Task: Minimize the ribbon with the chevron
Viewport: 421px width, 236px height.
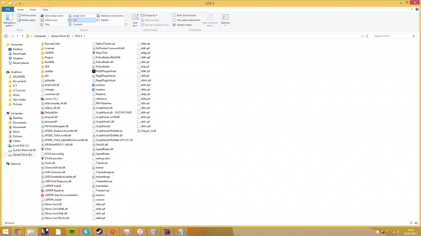Action: pos(412,9)
